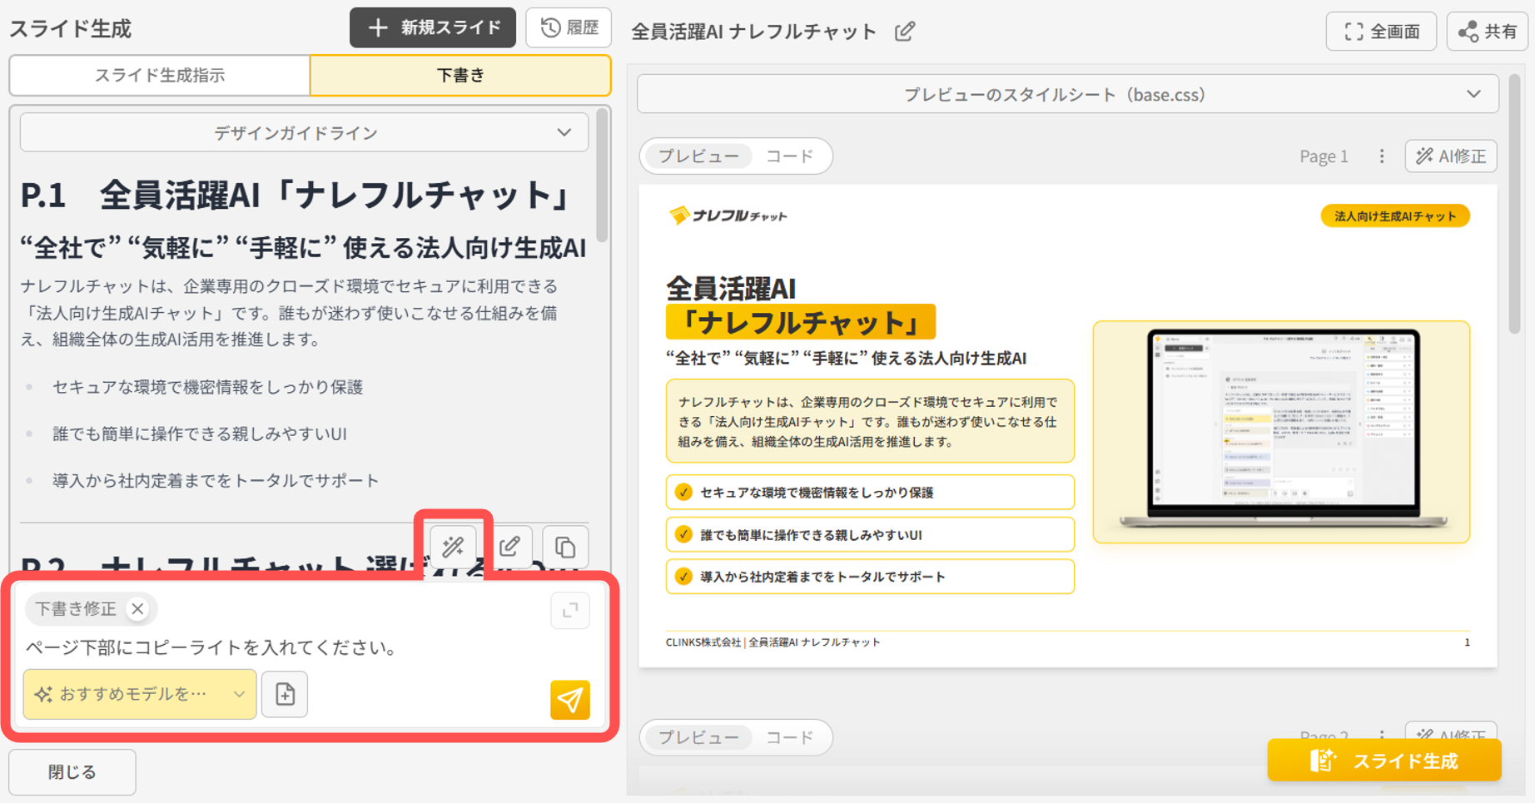Open Page 1 three-dot options menu

click(1382, 156)
